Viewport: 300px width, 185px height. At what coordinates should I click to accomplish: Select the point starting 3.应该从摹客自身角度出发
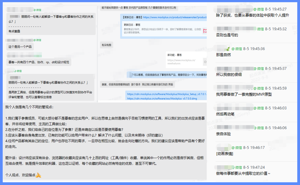coord(84,135)
